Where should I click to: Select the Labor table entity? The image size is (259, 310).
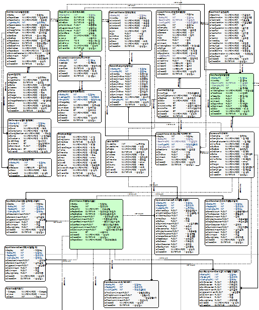[x=127, y=158]
